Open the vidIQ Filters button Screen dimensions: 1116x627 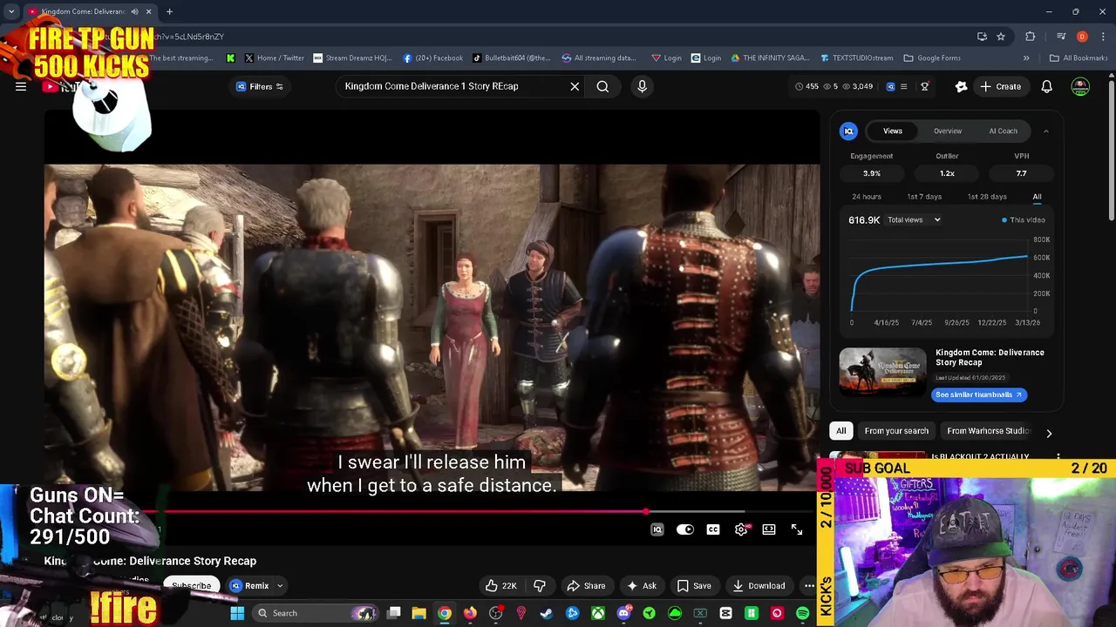tap(260, 86)
